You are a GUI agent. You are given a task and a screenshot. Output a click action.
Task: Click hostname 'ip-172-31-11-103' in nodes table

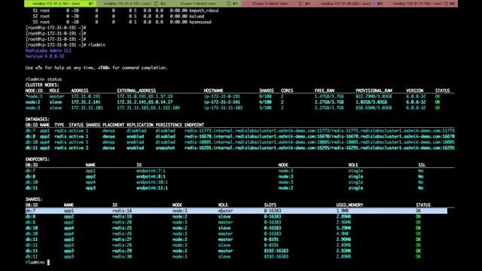click(223, 108)
